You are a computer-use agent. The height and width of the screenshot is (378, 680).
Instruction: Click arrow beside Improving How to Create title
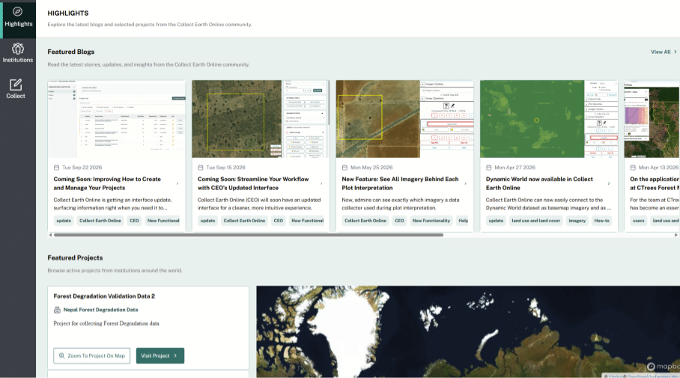pos(177,184)
